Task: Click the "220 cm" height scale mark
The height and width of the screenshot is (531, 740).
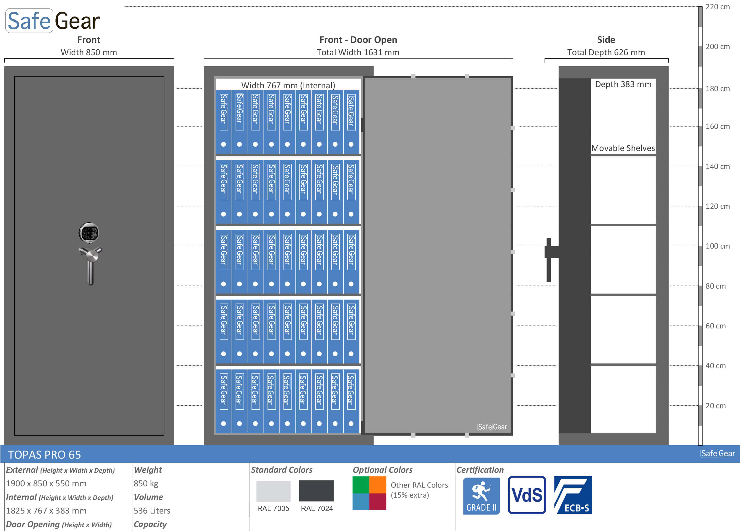Action: [718, 6]
